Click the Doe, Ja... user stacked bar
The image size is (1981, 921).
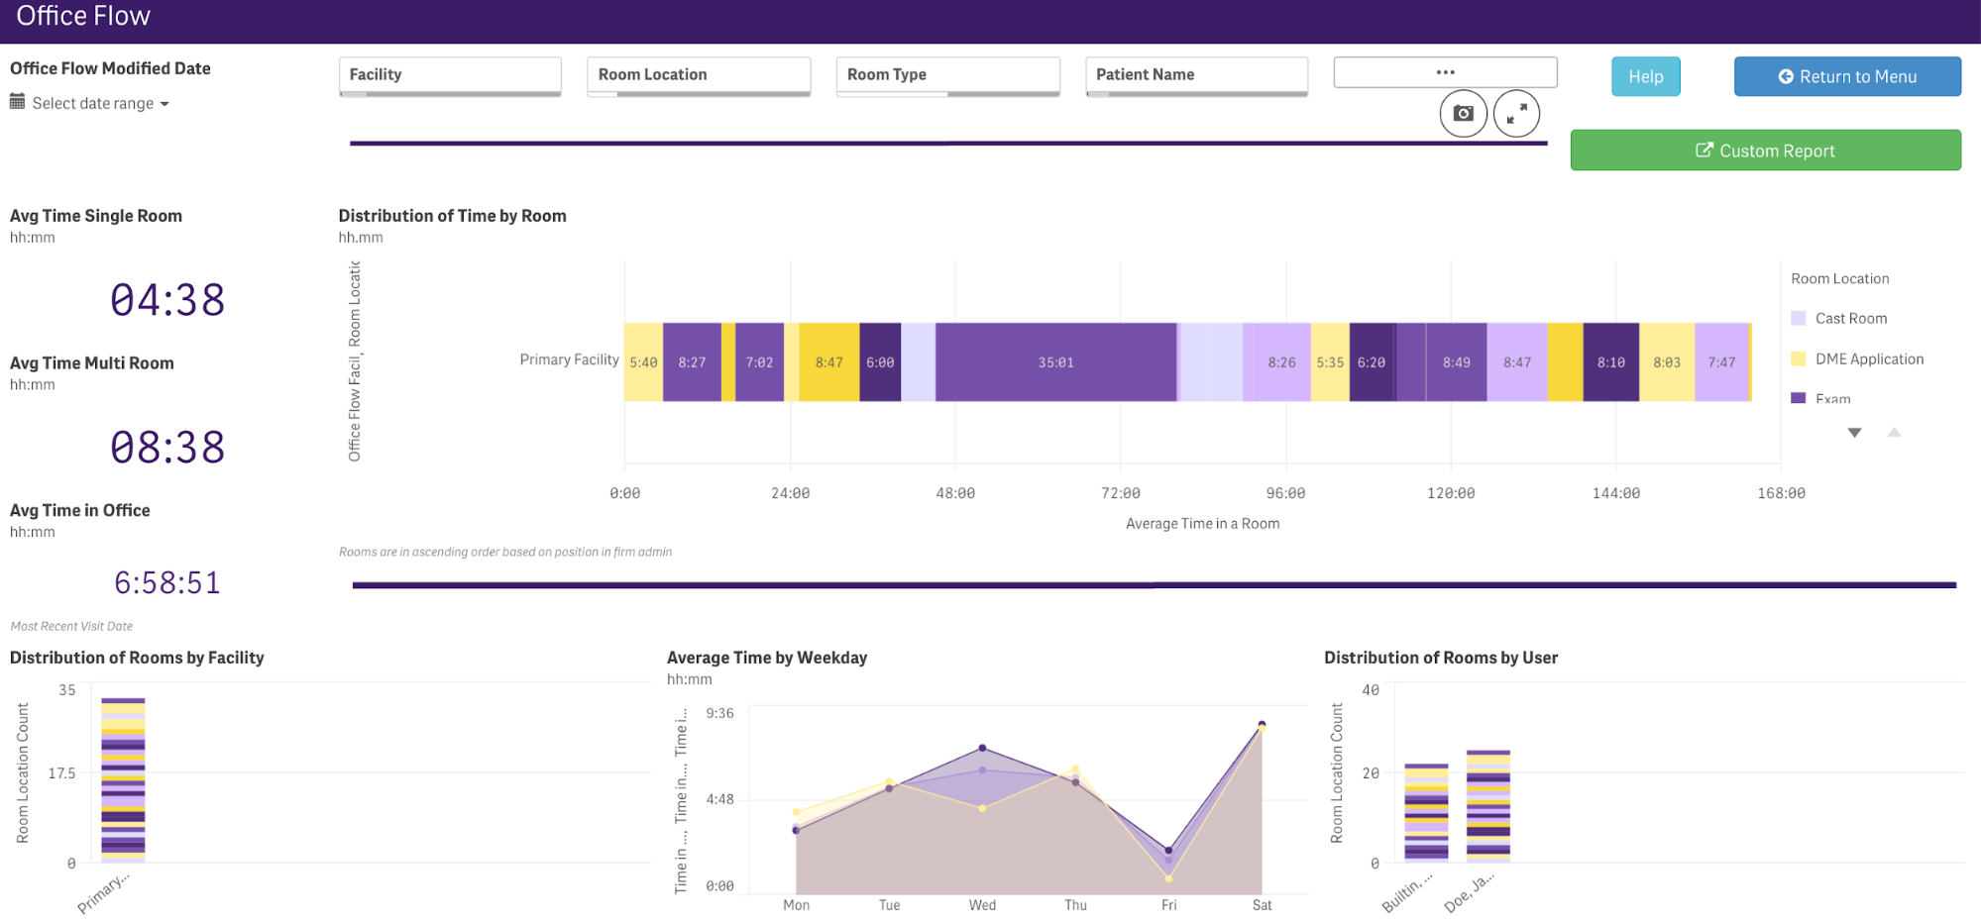coord(1487,805)
